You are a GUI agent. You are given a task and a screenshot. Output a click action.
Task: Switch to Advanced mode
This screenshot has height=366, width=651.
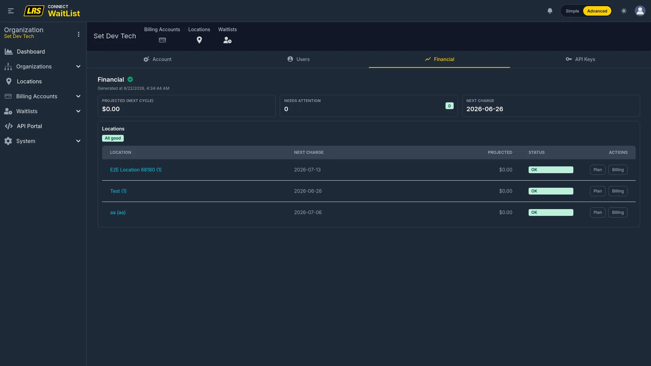[x=597, y=11]
